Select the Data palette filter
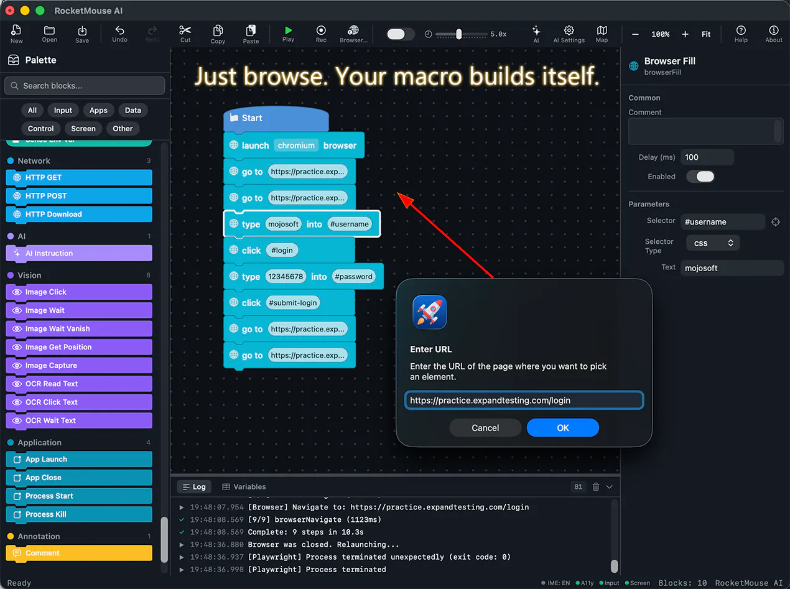 click(133, 110)
